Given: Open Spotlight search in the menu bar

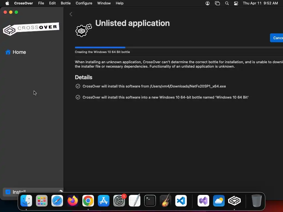Looking at the screenshot, I should pyautogui.click(x=227, y=3).
